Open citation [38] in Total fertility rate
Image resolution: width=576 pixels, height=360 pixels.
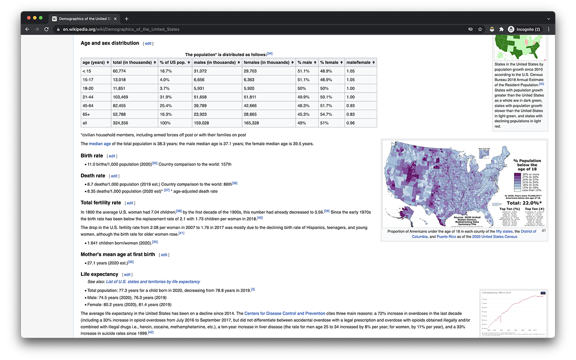[x=179, y=211]
